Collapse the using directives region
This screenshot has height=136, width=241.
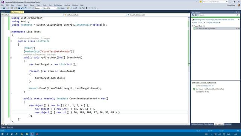point(11,18)
